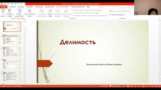Open Произвольный показ dropdown

coord(30,13)
